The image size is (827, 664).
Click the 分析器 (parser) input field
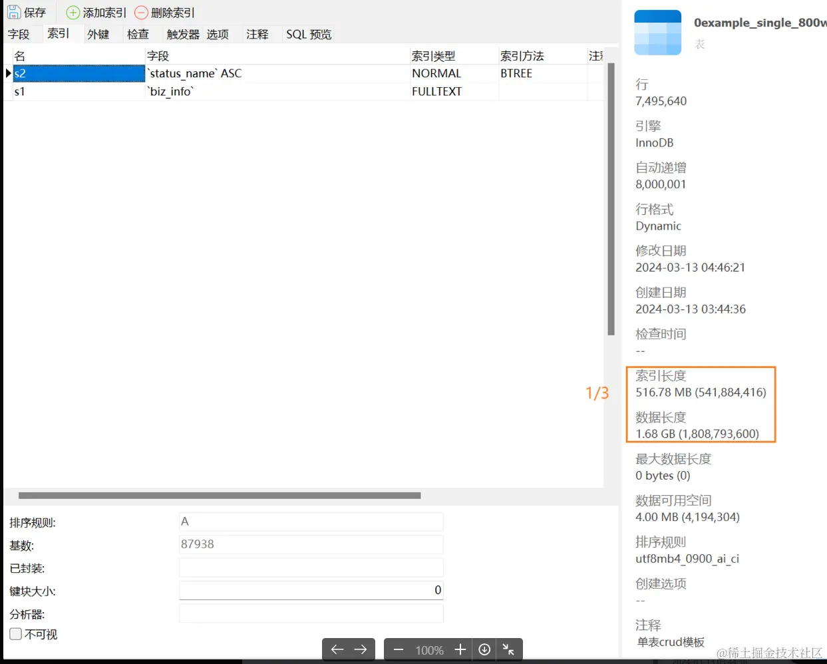311,613
